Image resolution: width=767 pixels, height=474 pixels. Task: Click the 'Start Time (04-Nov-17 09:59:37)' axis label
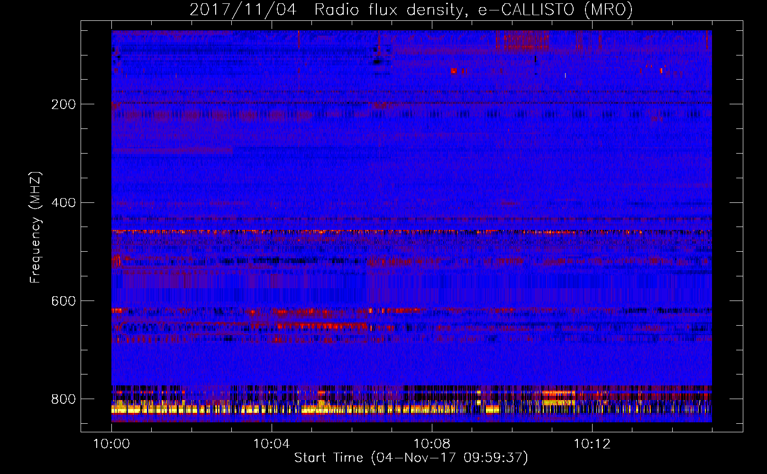411,458
